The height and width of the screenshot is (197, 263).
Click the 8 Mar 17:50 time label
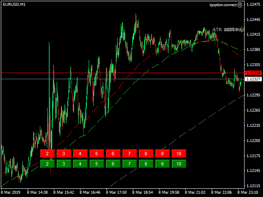(x=116, y=192)
